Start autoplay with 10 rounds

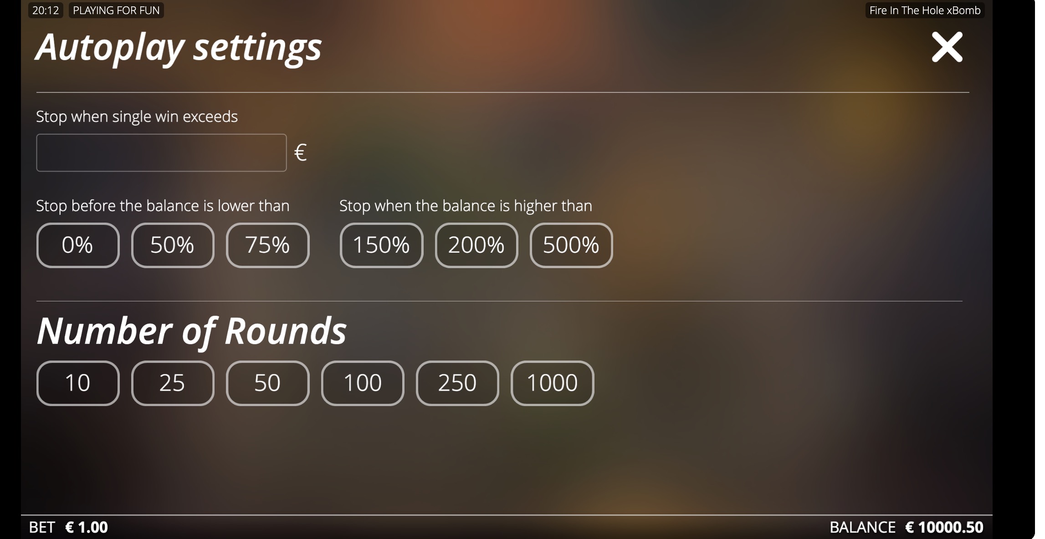coord(78,383)
